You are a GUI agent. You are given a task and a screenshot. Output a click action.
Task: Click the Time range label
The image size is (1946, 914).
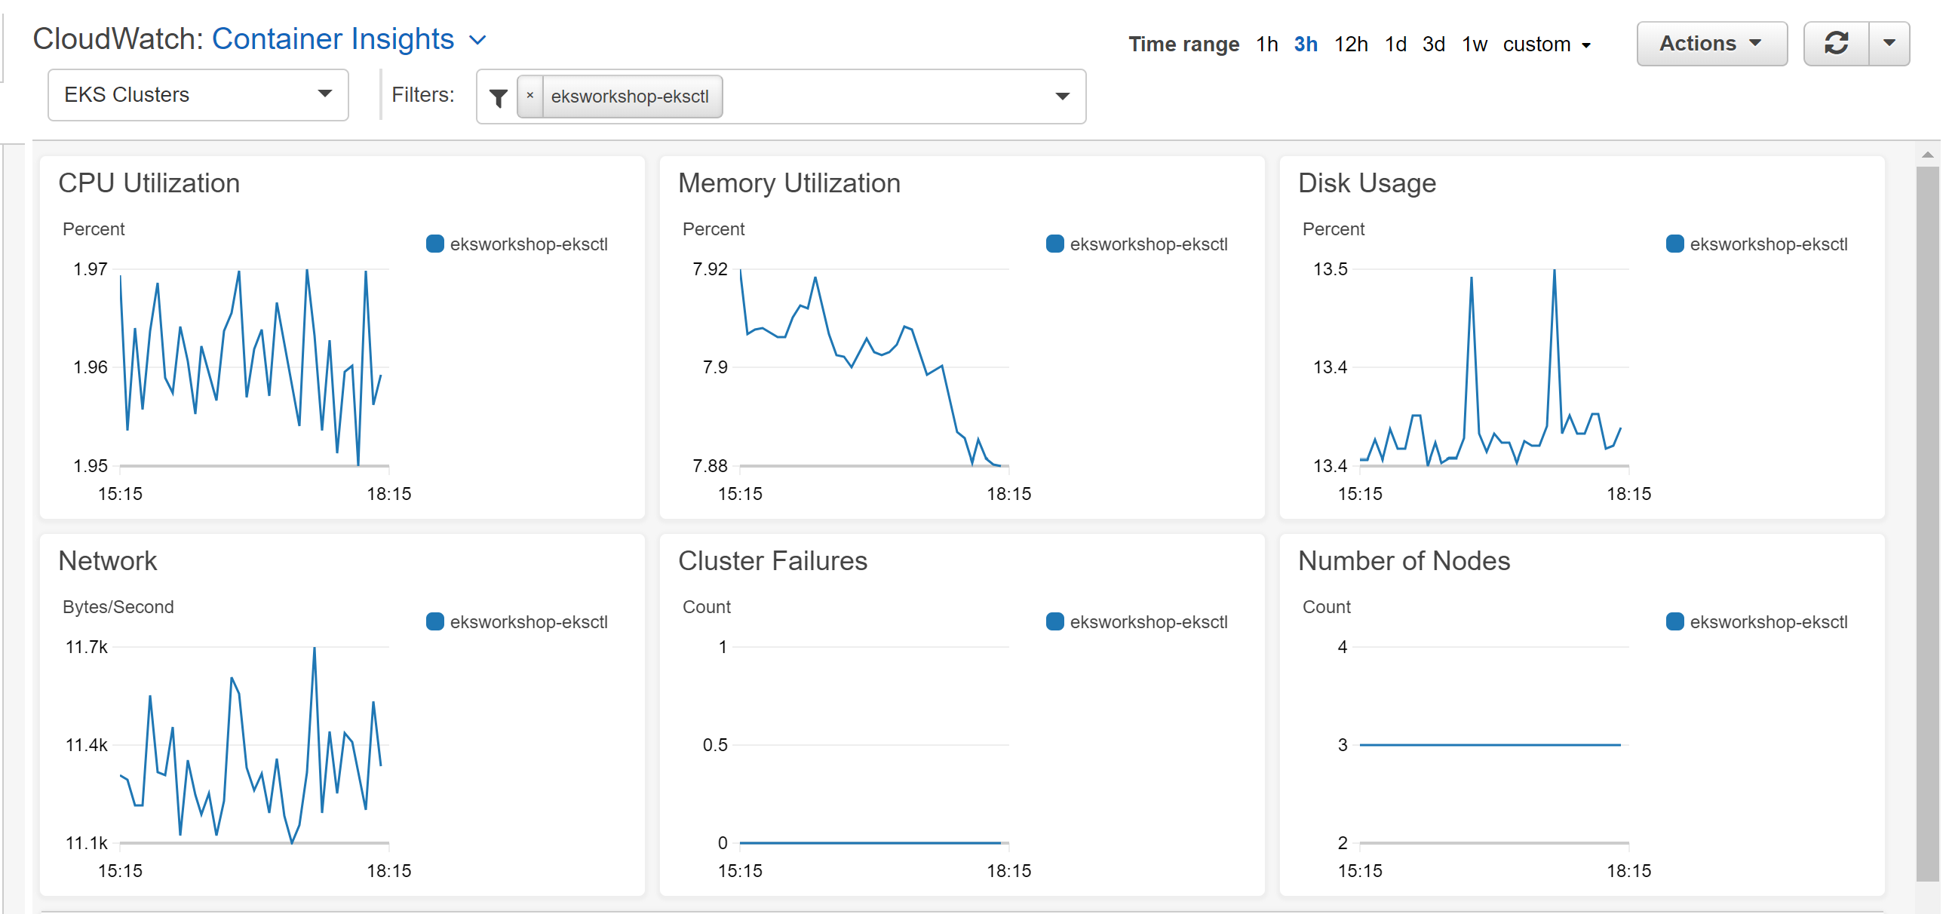pyautogui.click(x=1183, y=44)
